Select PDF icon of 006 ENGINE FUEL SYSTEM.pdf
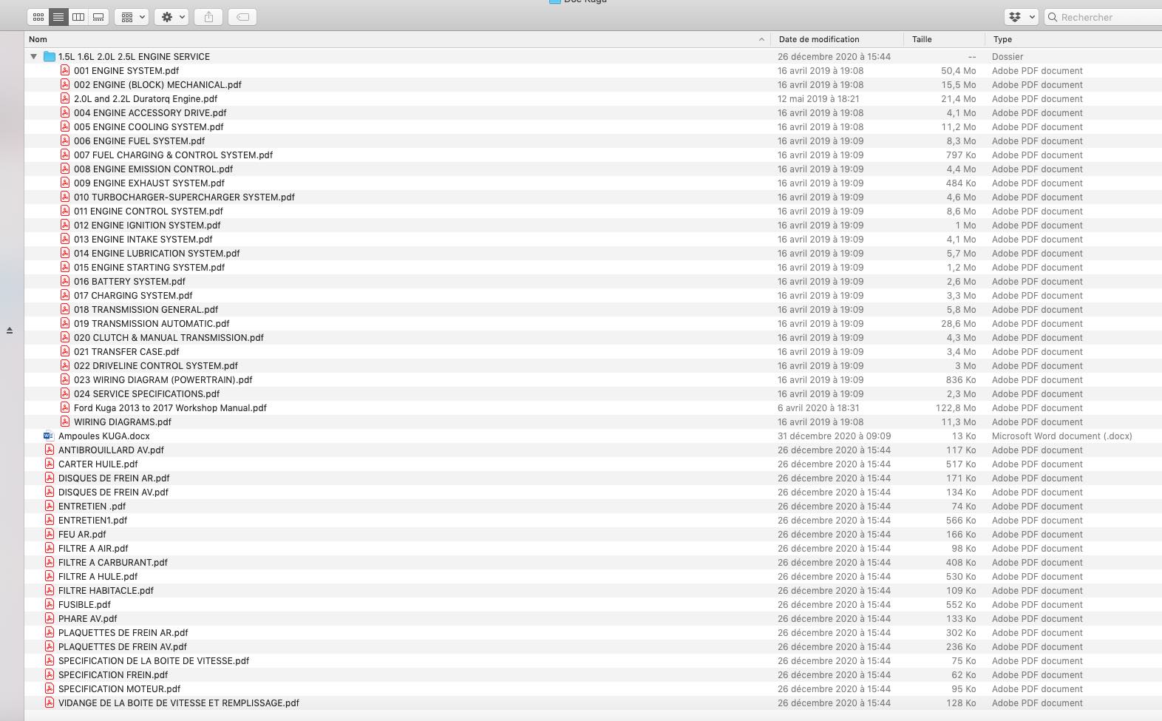This screenshot has height=721, width=1162. [65, 141]
